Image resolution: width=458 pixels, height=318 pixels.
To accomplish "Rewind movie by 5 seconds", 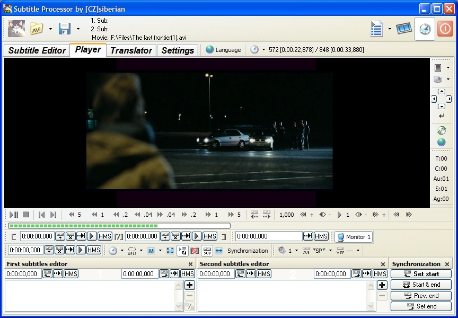I will pos(75,215).
